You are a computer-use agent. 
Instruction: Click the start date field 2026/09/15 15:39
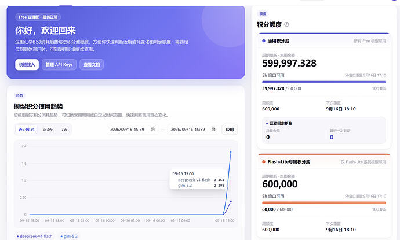pos(132,130)
